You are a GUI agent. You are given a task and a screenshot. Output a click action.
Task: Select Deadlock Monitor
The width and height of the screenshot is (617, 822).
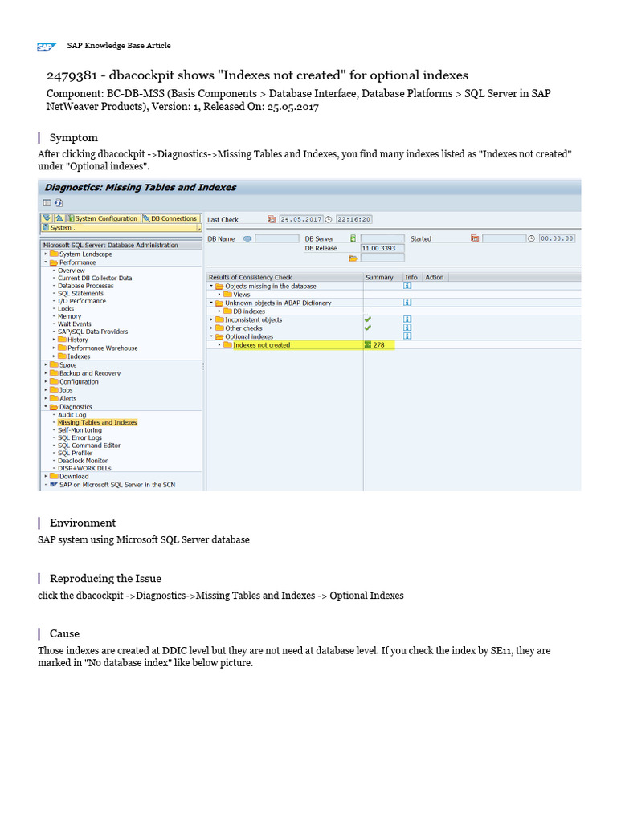[x=83, y=461]
